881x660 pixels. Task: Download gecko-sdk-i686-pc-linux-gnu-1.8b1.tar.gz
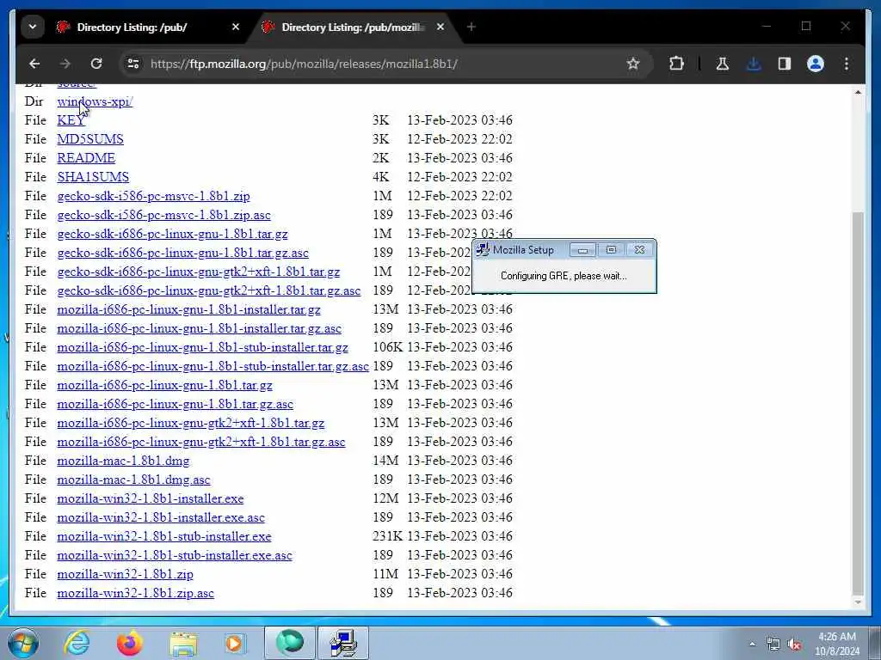click(x=172, y=234)
